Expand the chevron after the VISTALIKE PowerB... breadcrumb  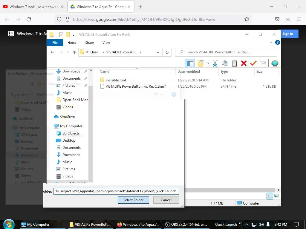(140, 52)
